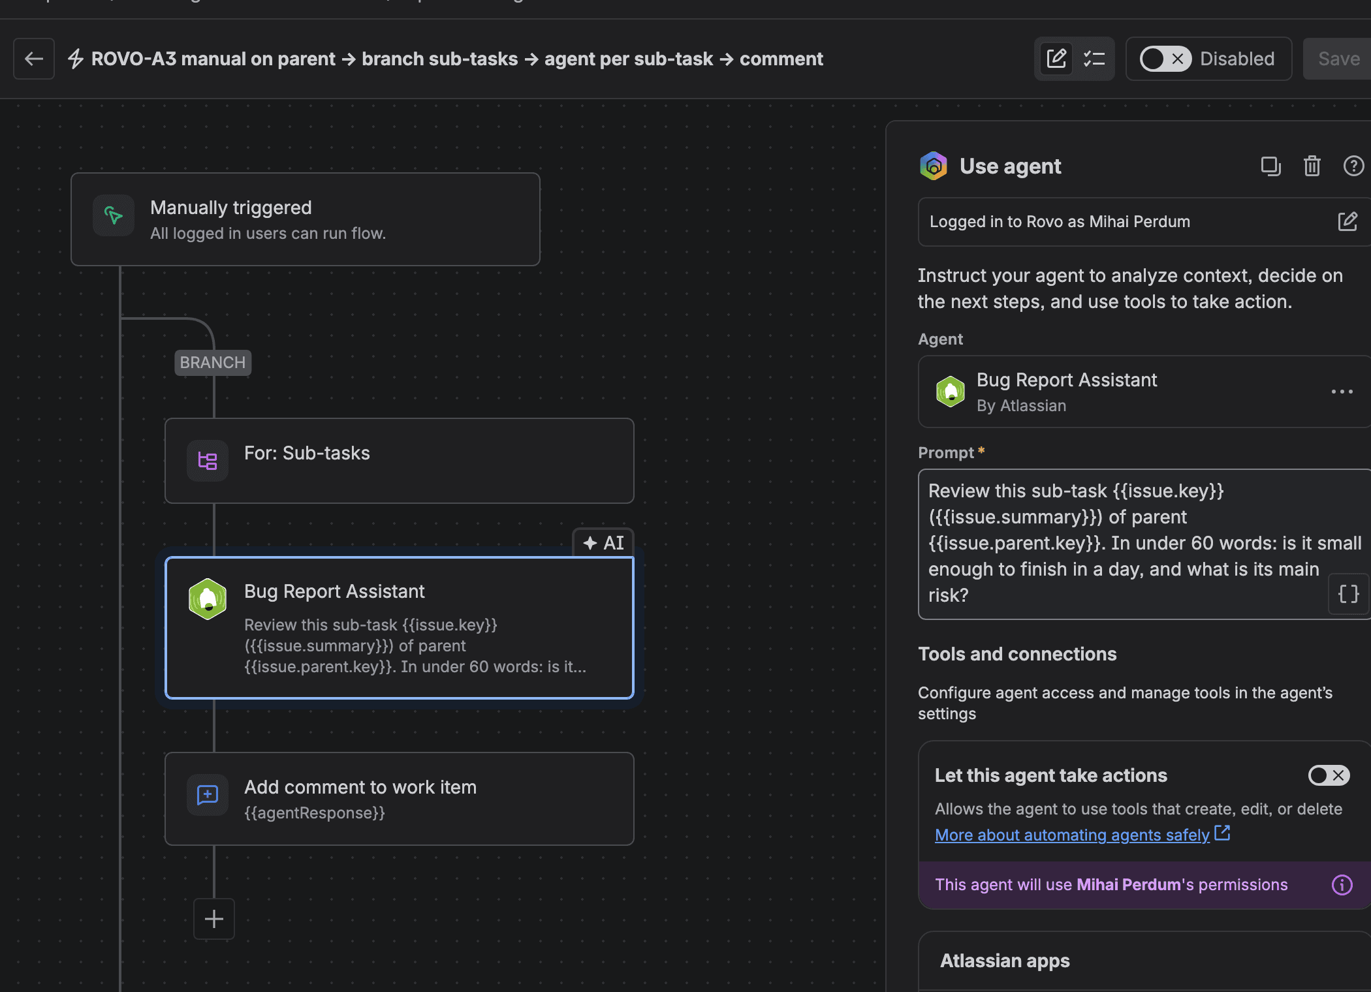Click the Atlassian apps section heading
Screen dimensions: 1371x992
point(1005,961)
